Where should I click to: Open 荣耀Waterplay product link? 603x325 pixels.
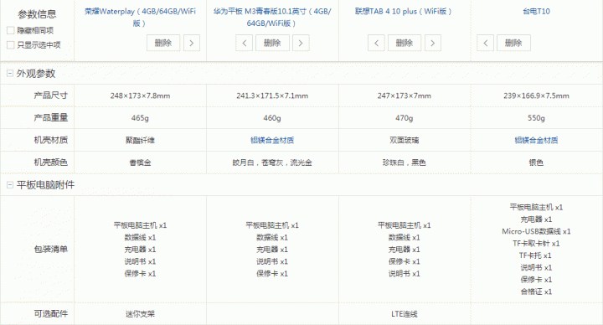(140, 18)
